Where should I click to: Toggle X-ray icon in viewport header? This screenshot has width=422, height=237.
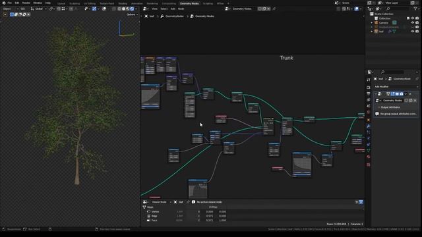tap(114, 9)
